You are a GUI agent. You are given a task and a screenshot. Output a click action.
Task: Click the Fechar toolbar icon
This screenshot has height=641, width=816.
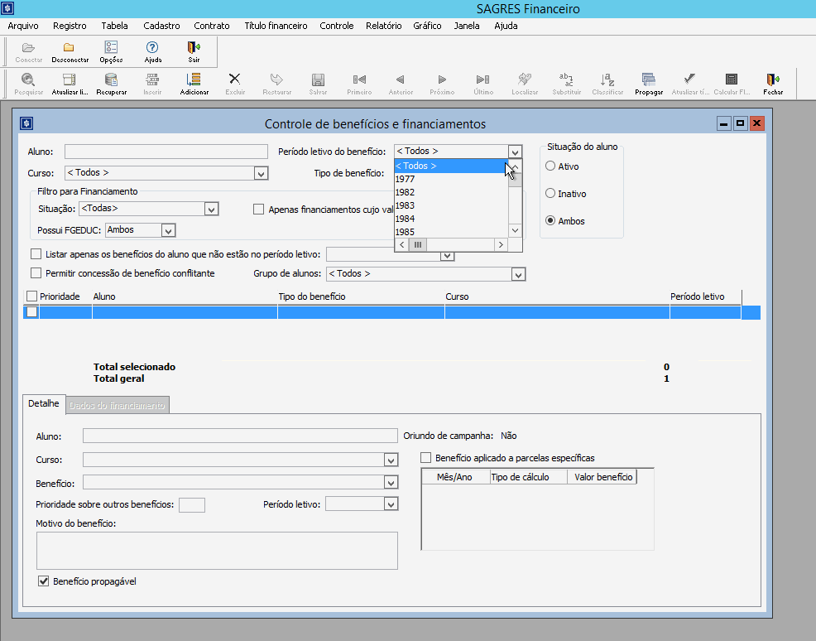pyautogui.click(x=773, y=83)
